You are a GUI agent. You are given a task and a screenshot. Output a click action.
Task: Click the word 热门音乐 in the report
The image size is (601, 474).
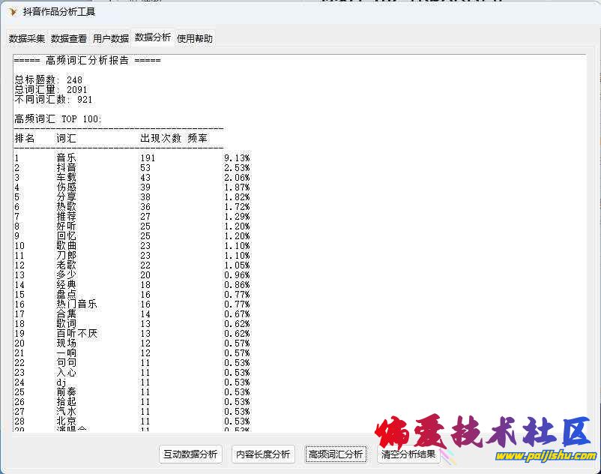76,304
